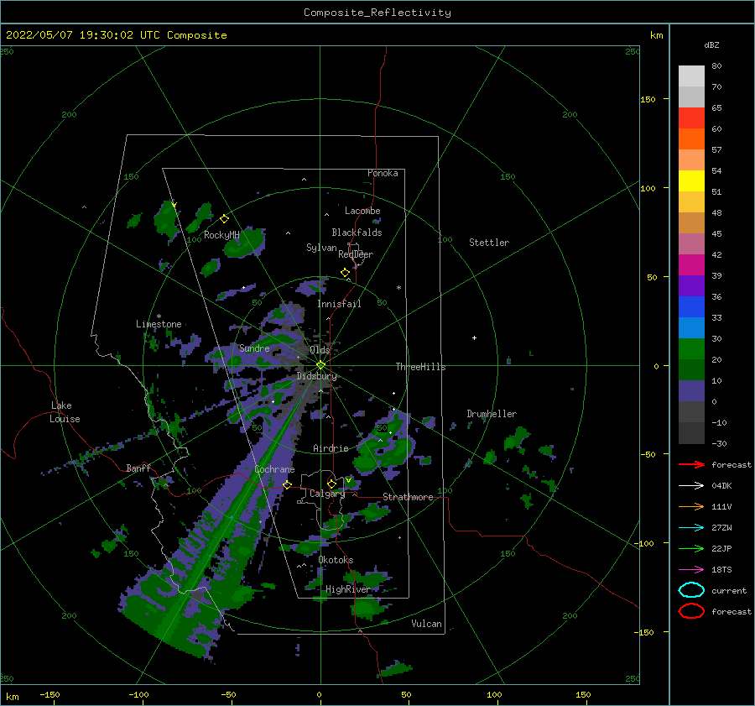Select the Didsbury city label

coord(316,376)
